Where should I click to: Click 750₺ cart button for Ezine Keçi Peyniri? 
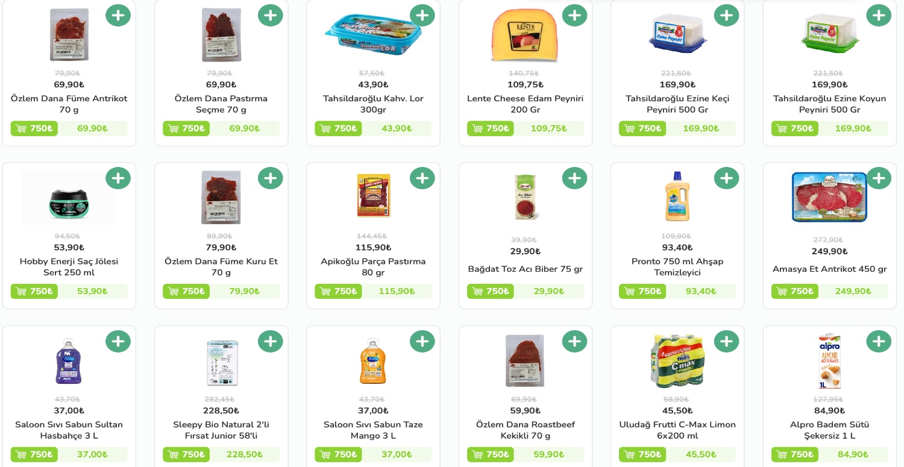click(x=642, y=128)
